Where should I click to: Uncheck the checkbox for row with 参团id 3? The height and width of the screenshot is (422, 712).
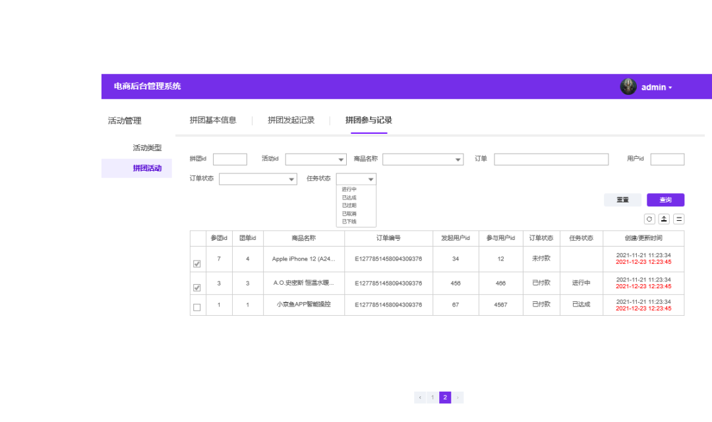tap(196, 287)
